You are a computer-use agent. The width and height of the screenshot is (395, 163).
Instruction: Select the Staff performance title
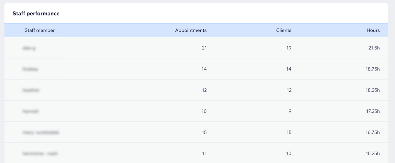[36, 13]
